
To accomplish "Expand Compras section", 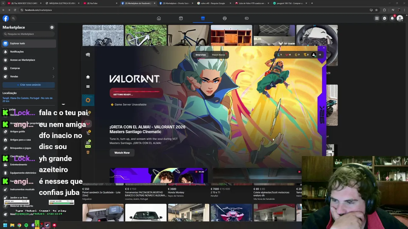I will click(x=29, y=68).
